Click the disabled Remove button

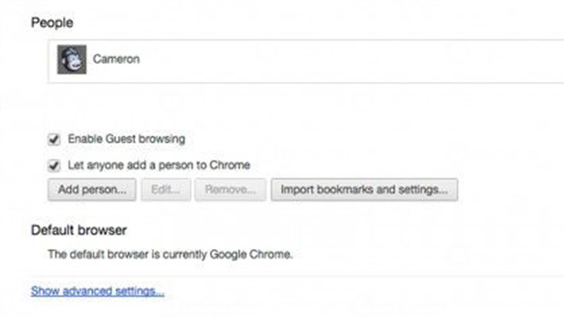click(230, 190)
